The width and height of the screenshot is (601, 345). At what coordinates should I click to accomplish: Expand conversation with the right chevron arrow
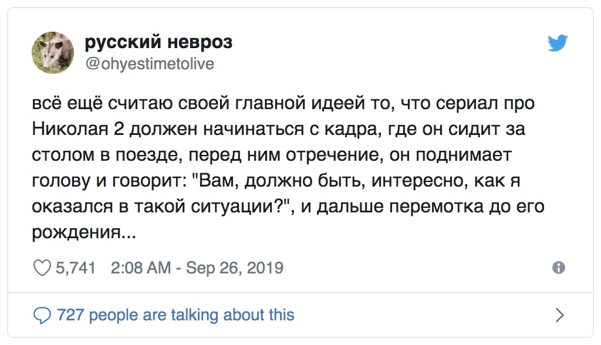click(x=560, y=315)
